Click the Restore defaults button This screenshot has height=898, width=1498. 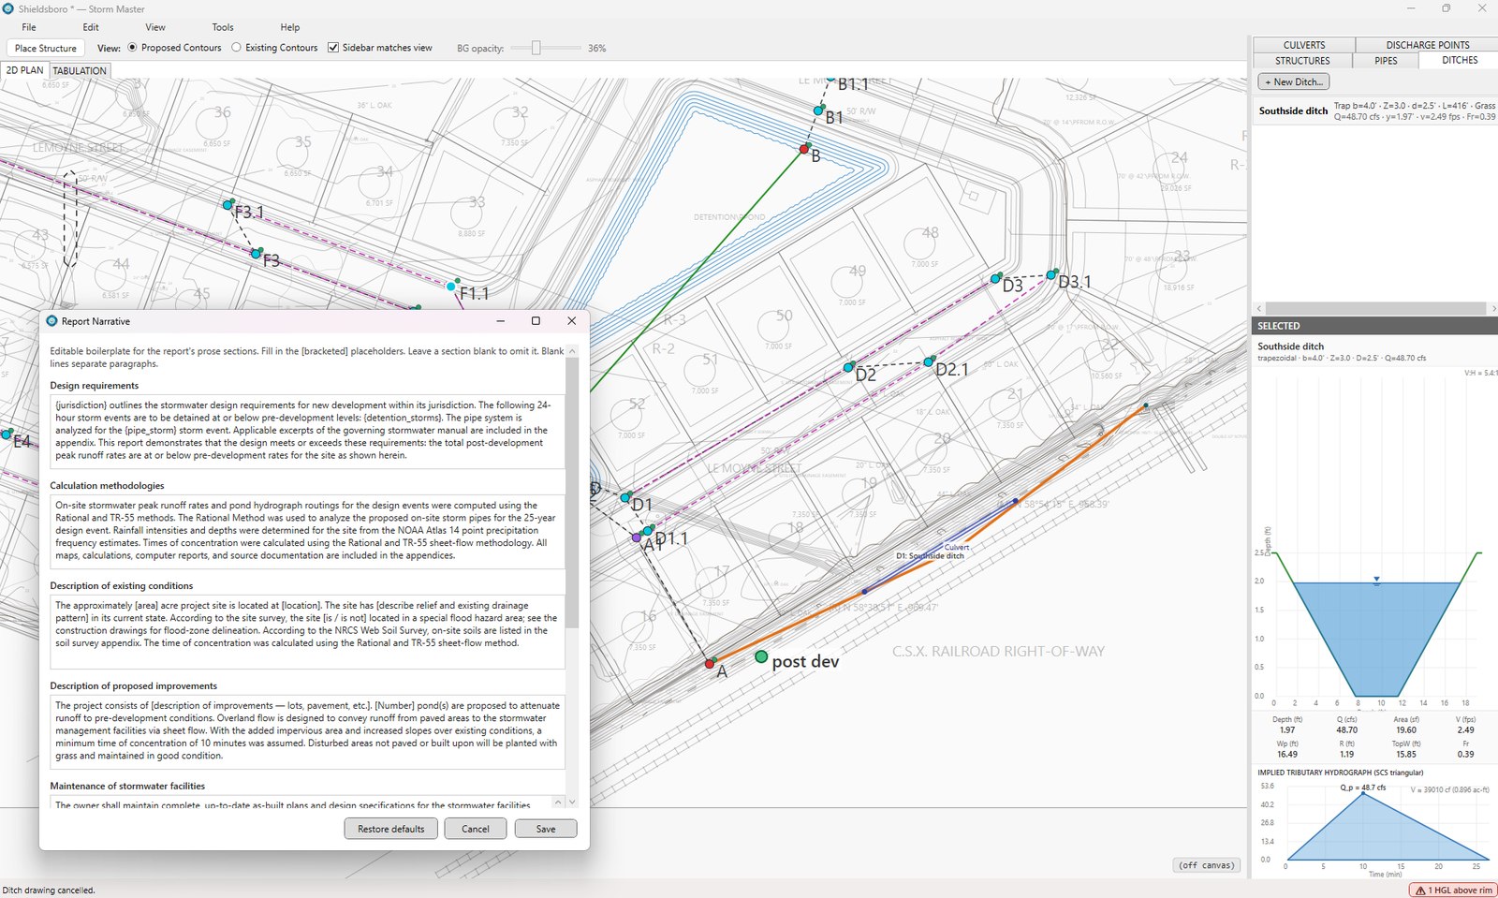(390, 829)
